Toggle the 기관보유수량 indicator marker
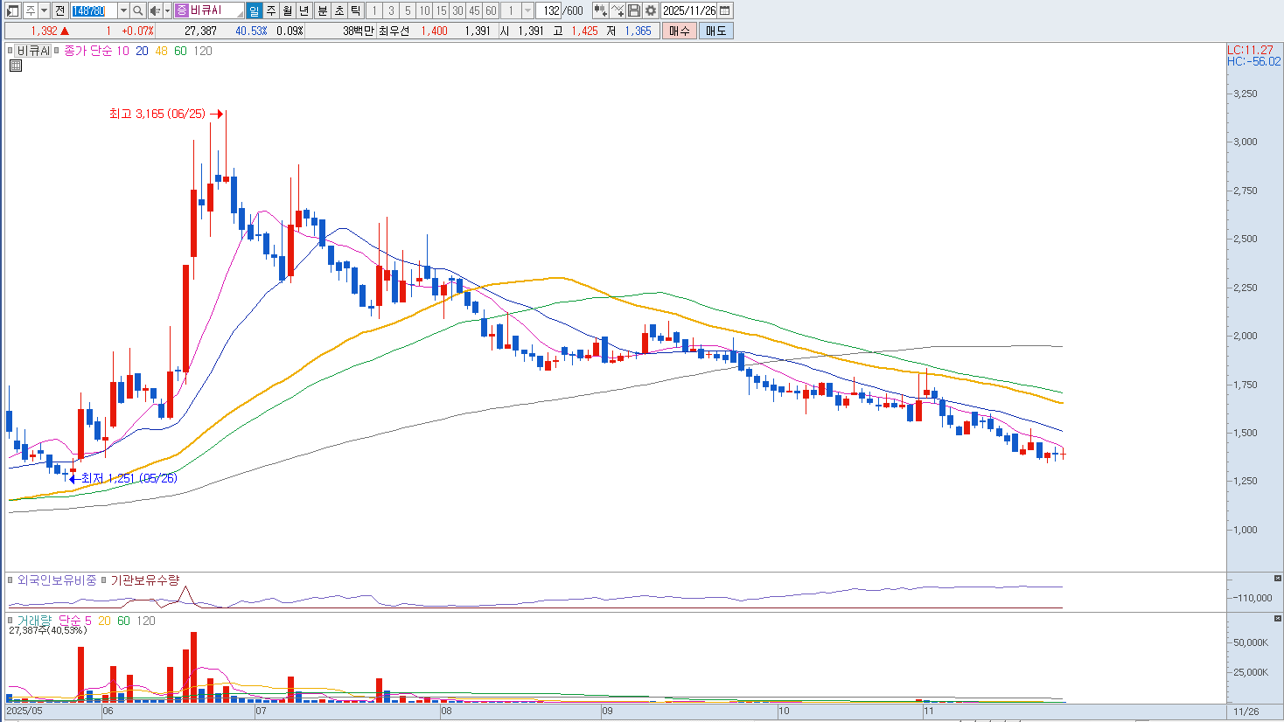The width and height of the screenshot is (1284, 722). click(x=104, y=580)
